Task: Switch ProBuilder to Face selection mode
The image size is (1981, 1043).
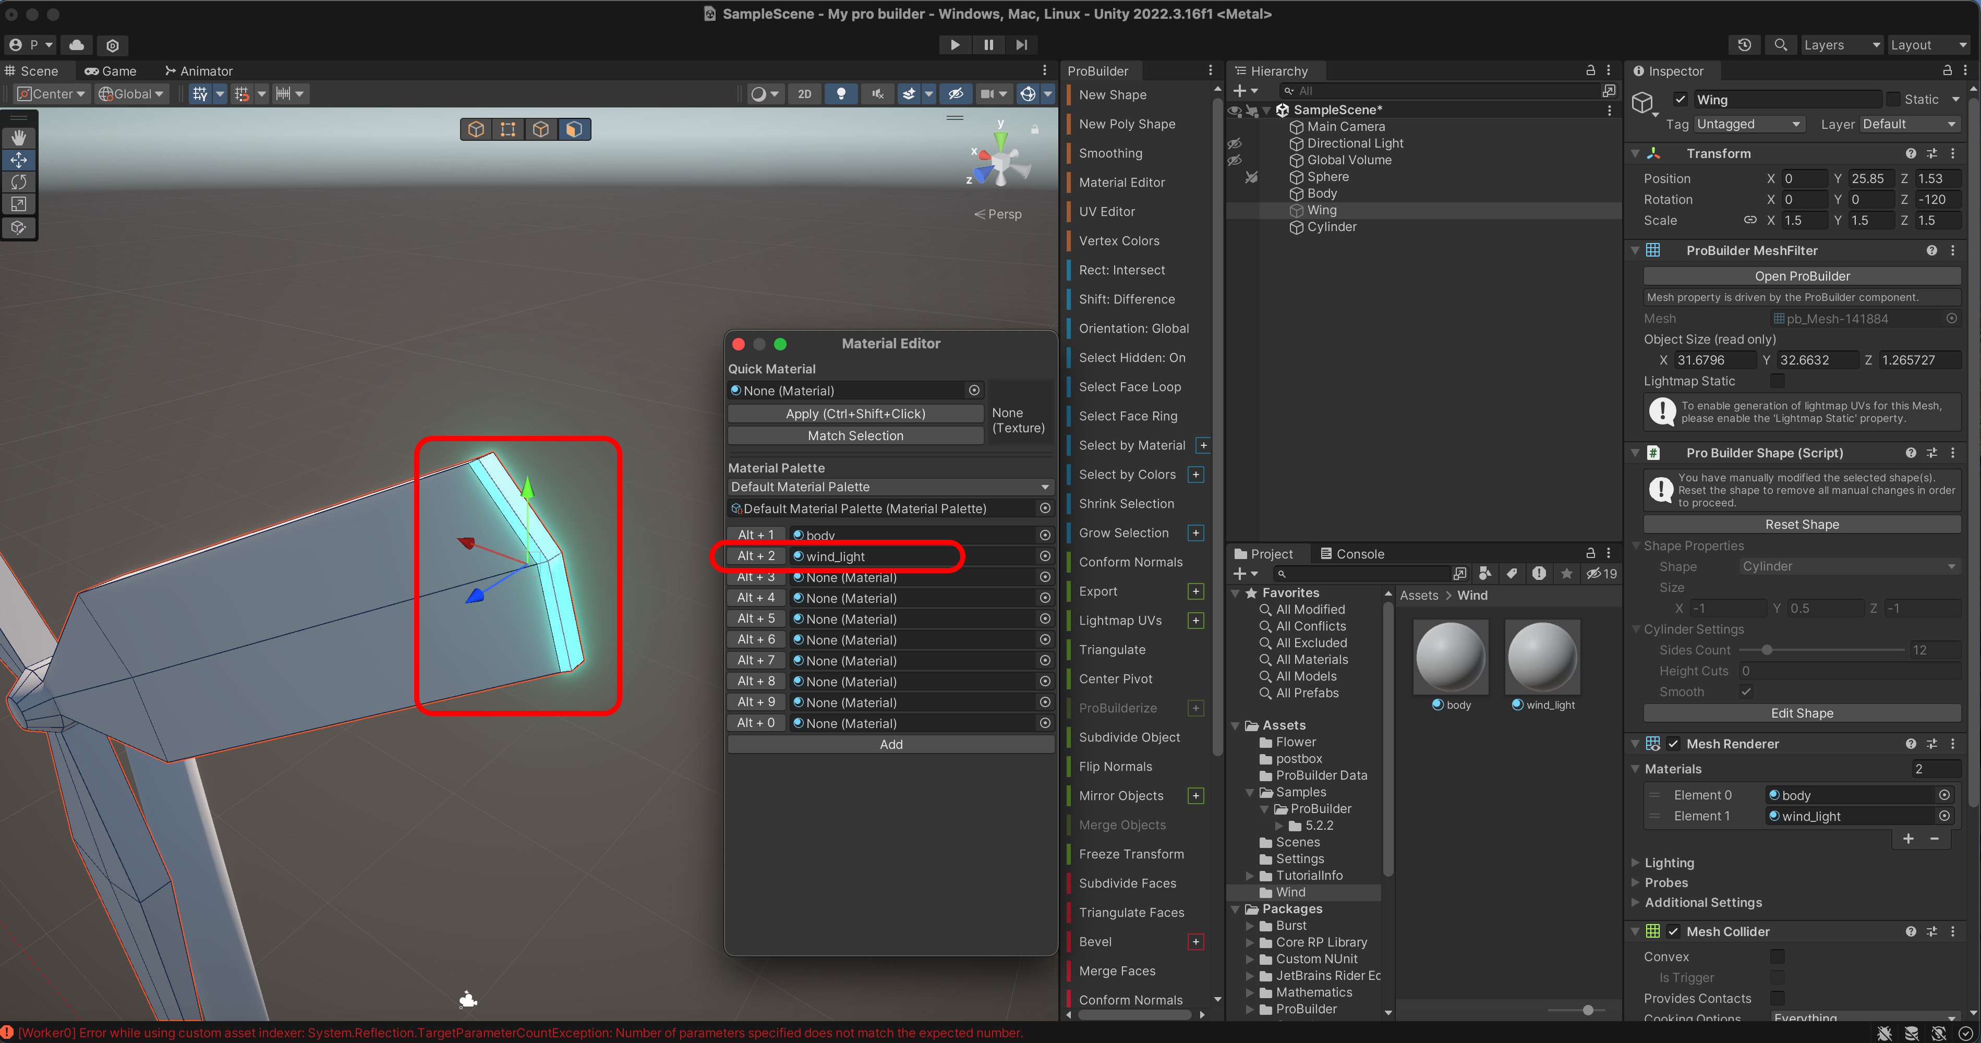Action: (574, 129)
